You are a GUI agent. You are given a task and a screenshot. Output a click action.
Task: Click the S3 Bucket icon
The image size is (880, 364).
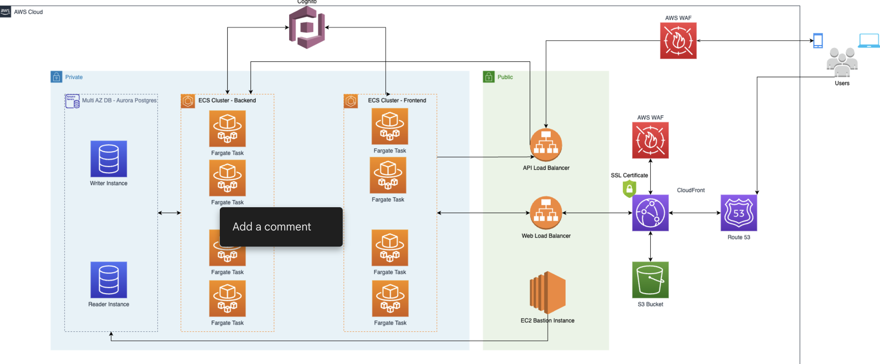click(x=650, y=280)
